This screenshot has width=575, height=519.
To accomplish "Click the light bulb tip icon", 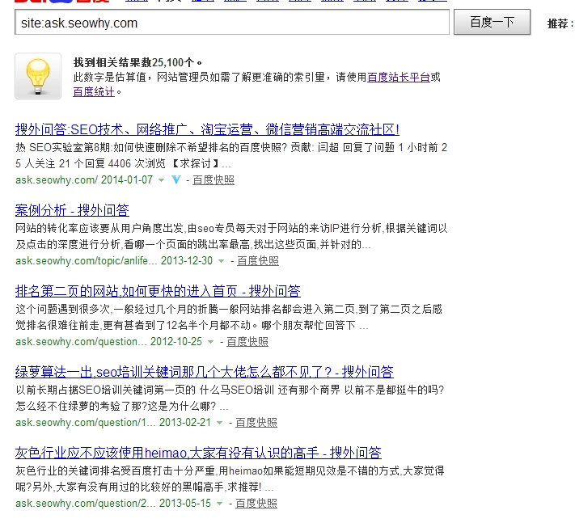I will [38, 76].
